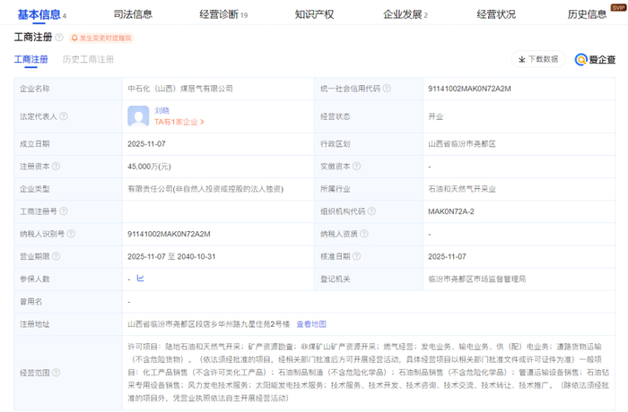Click the avatar of legal representative 刘晓
The height and width of the screenshot is (412, 628).
[138, 116]
